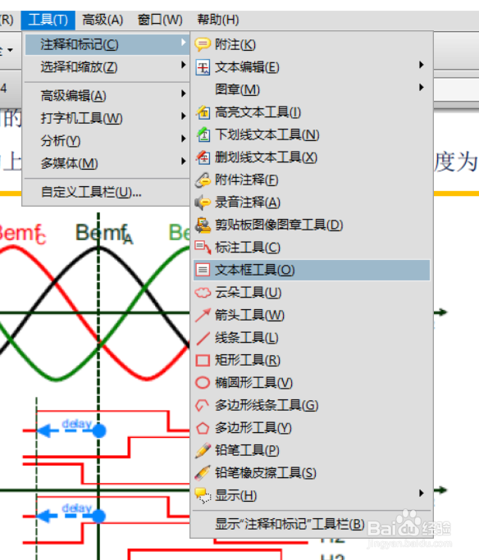The width and height of the screenshot is (479, 560).
Task: Click the 文本框工具(O) label
Action: coord(255,270)
